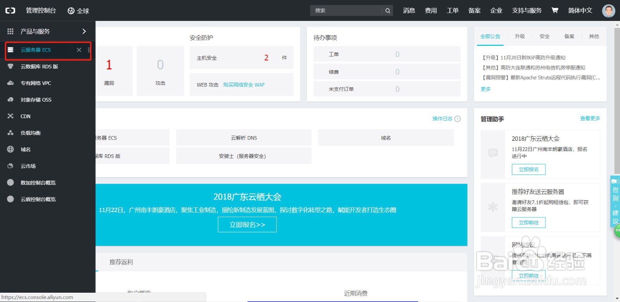The width and height of the screenshot is (620, 302).
Task: Open the 费用 menu
Action: coord(431,10)
